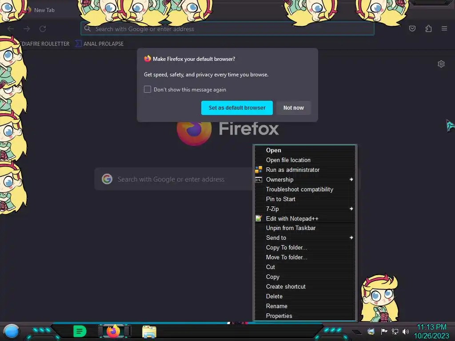The width and height of the screenshot is (455, 341).
Task: Open the volume speaker tray icon
Action: [405, 331]
